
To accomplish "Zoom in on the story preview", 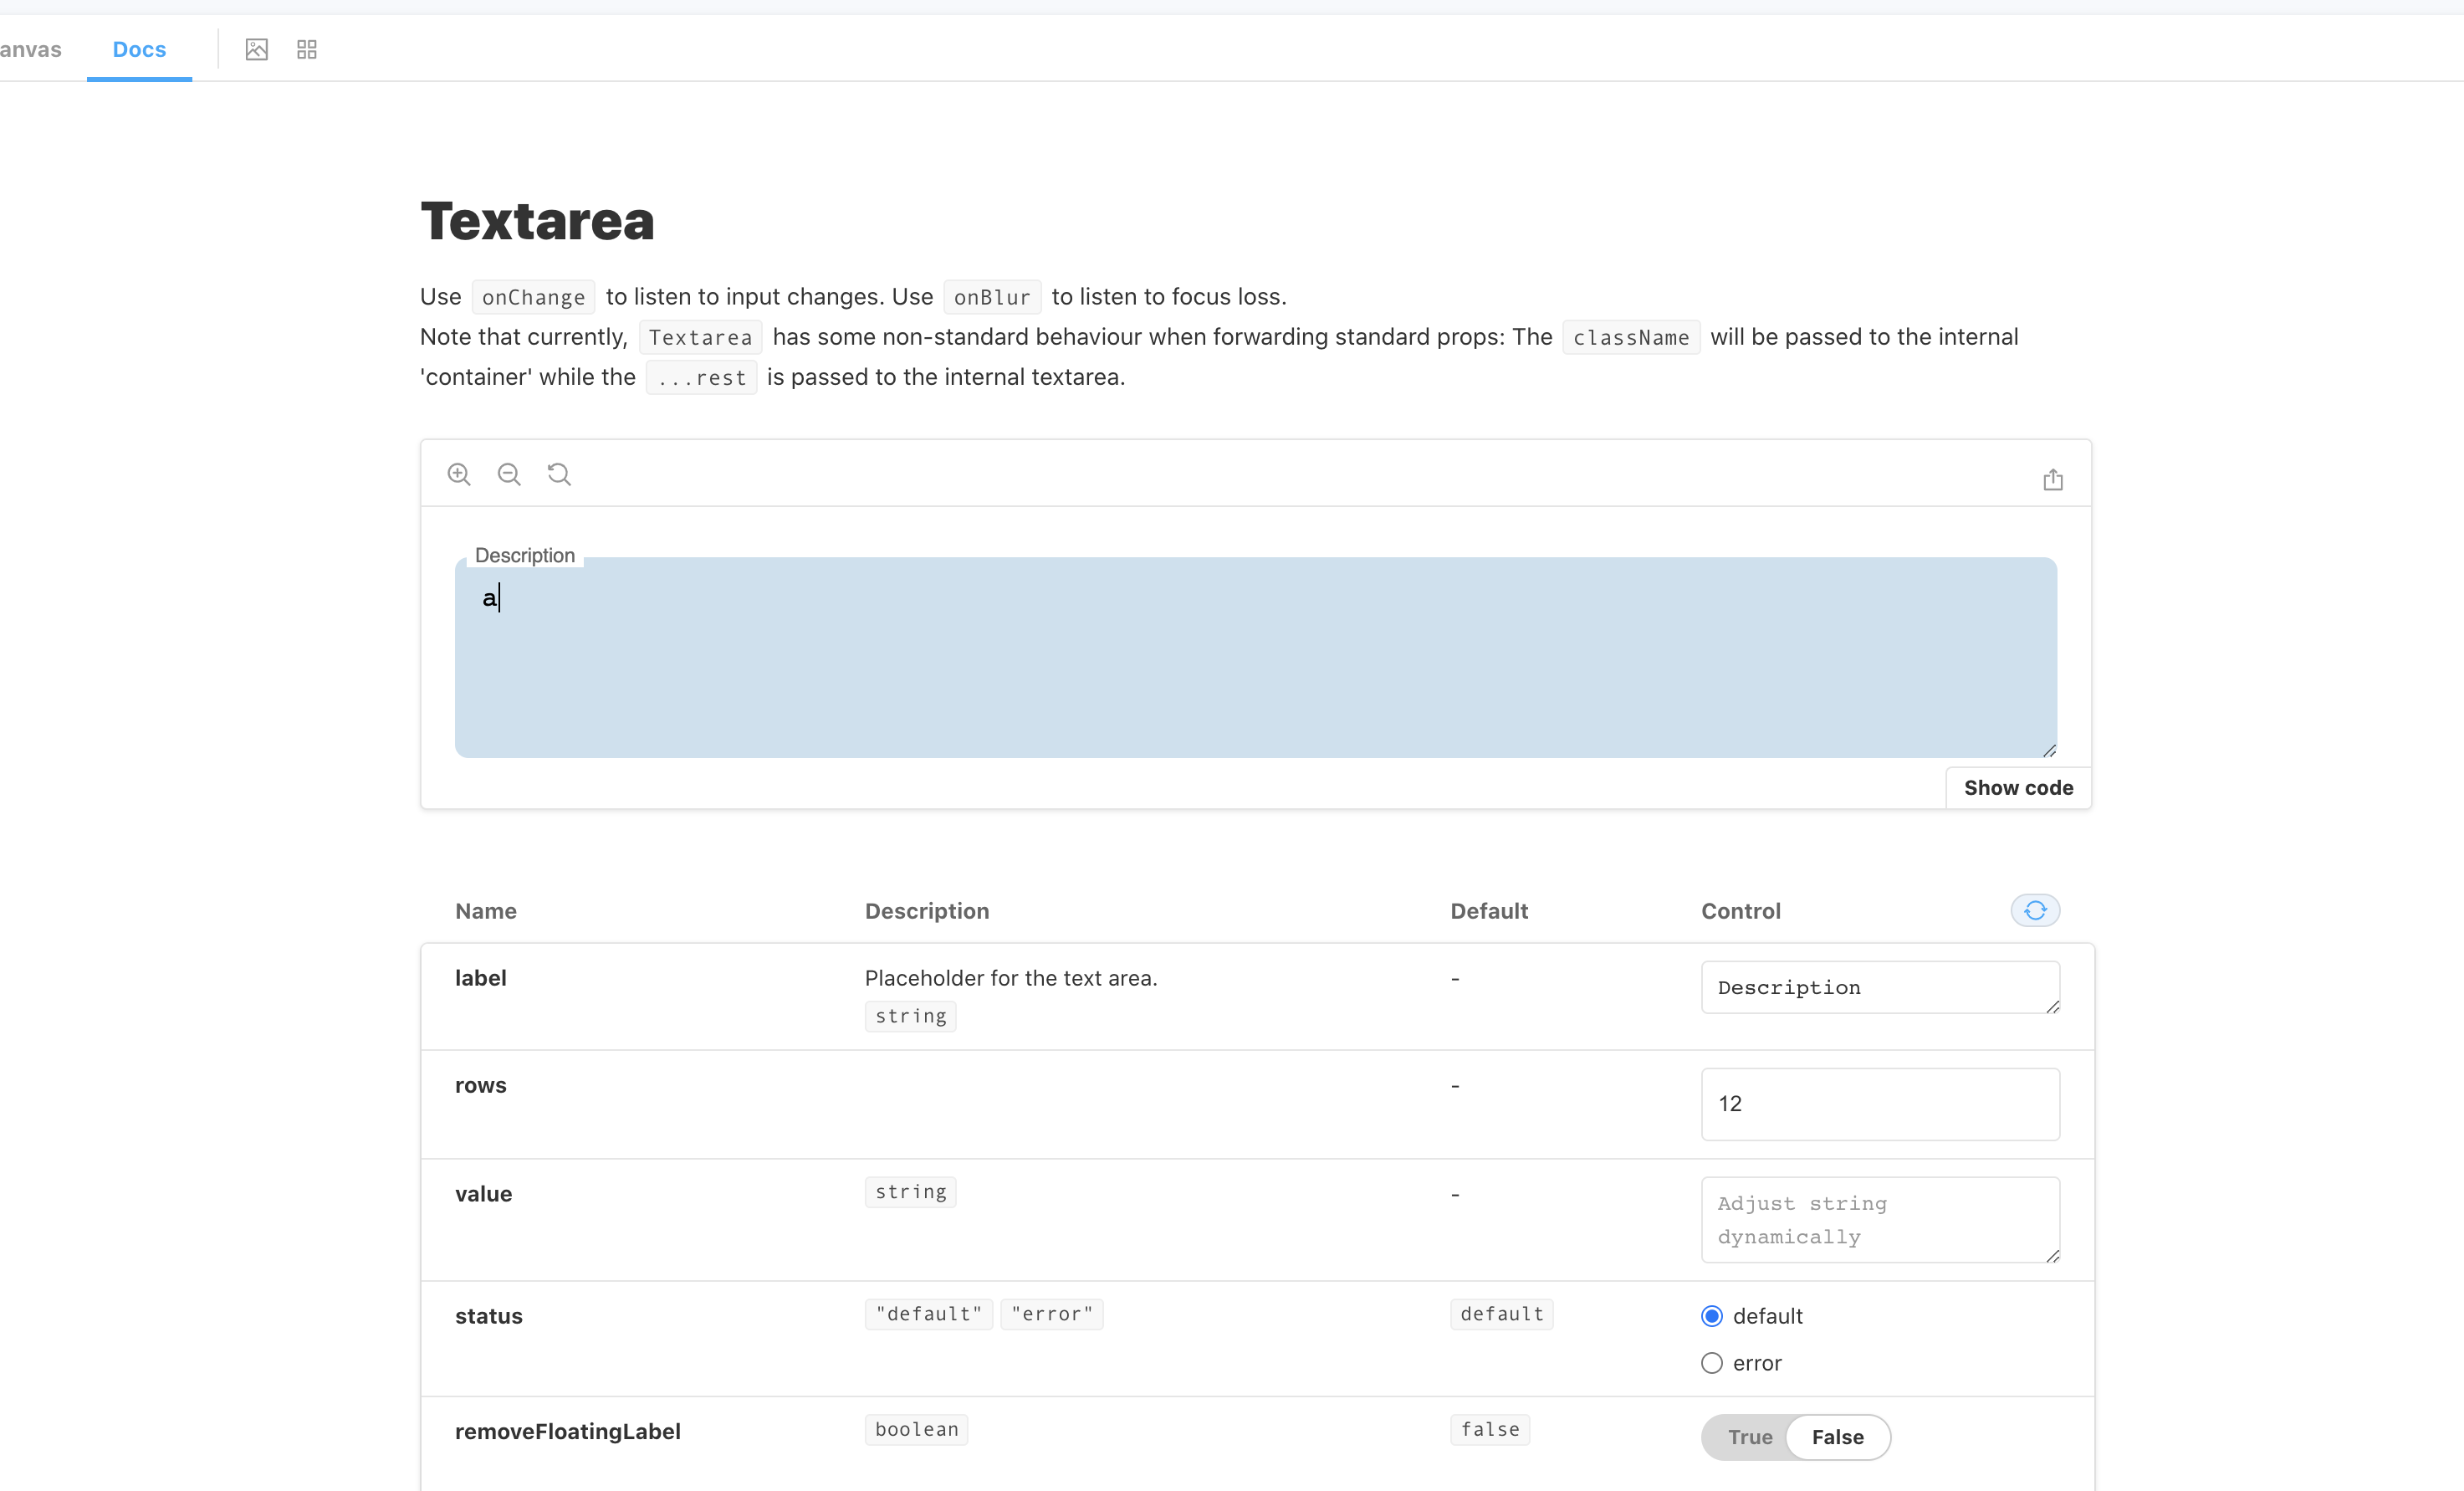I will (459, 474).
